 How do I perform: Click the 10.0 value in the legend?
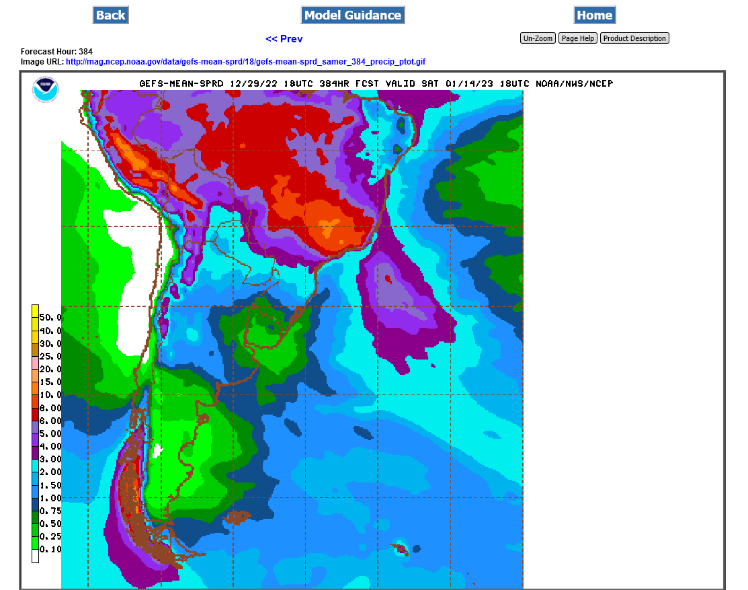tap(50, 395)
